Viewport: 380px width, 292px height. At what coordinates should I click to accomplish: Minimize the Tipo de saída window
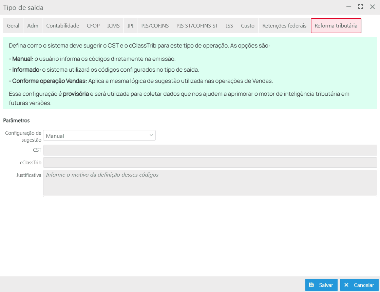(348, 7)
